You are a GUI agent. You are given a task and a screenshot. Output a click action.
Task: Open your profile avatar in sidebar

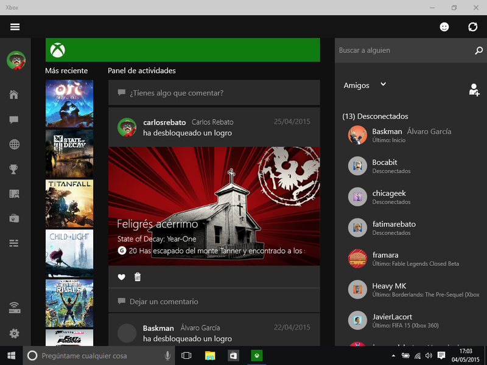click(x=16, y=60)
